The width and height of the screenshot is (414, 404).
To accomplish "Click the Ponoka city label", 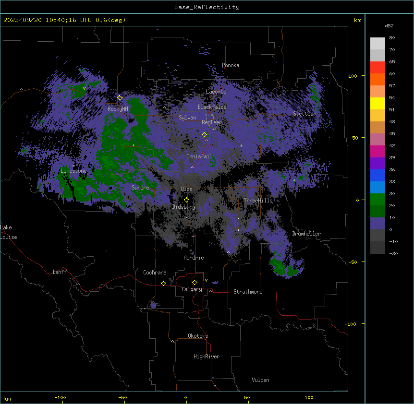I will click(x=231, y=65).
